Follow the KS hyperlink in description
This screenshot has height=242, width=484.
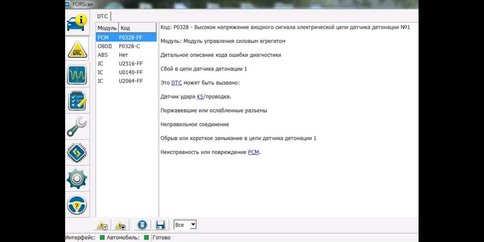pos(200,97)
